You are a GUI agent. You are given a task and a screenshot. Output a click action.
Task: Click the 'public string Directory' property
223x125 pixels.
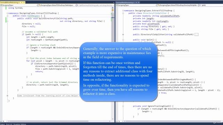[154, 26]
